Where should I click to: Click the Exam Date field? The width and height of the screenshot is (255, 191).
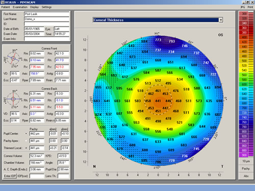click(x=34, y=34)
